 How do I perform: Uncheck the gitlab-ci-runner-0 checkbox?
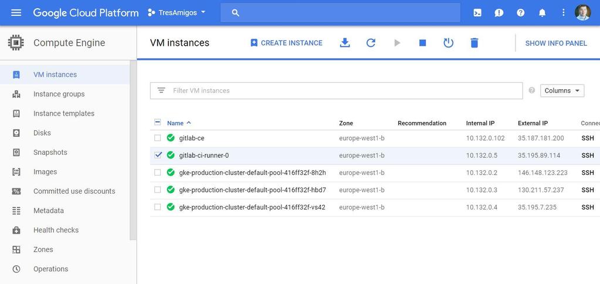(157, 155)
